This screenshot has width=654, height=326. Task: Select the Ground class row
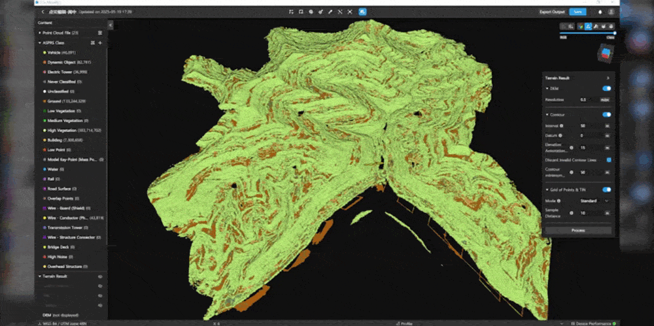(70, 101)
